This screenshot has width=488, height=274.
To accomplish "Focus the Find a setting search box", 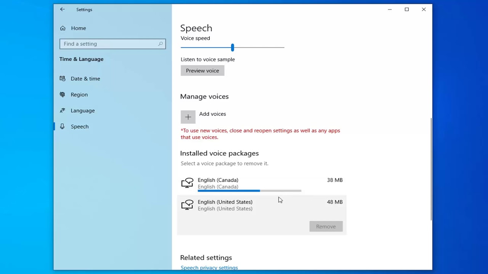I will click(112, 44).
